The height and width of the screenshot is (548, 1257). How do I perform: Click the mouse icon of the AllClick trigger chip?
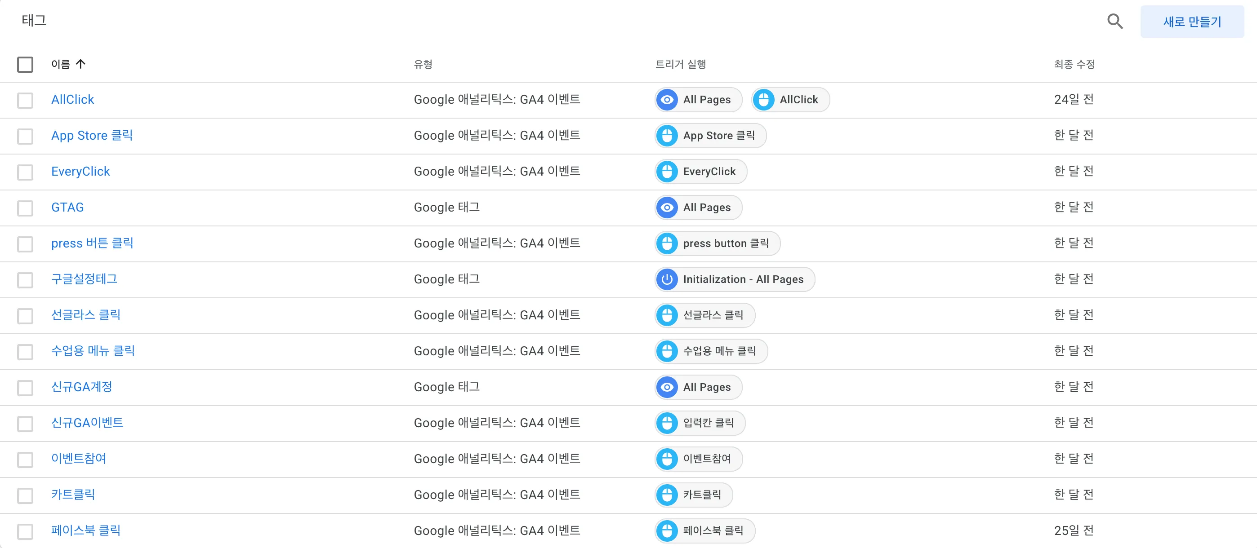[x=764, y=99]
